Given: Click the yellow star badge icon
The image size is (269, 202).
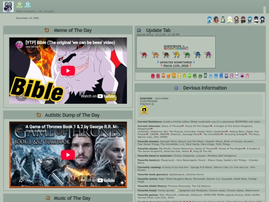Looking at the screenshot, I should 144,110.
